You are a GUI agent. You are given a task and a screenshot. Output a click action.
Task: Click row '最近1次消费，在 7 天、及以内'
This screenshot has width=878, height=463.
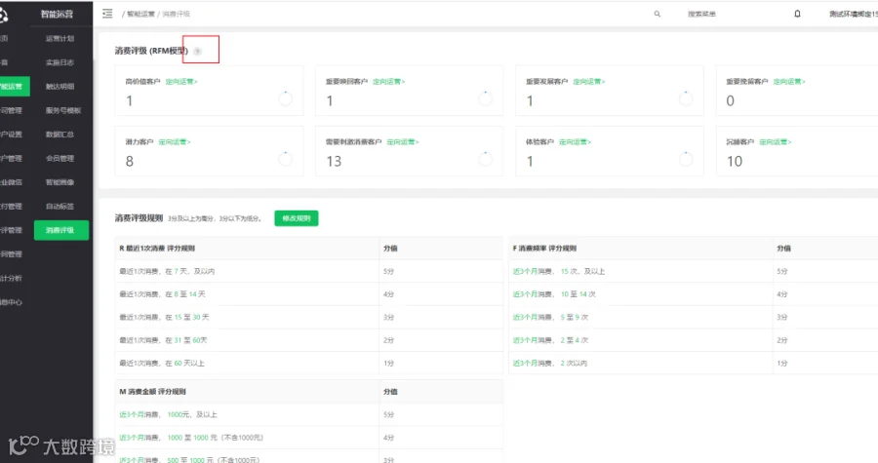coord(308,271)
